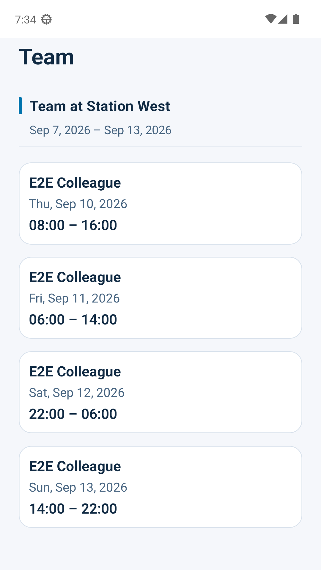Tap the 06:00 – 14:00 shift time
Screen dimensions: 321x570
[x=73, y=319]
